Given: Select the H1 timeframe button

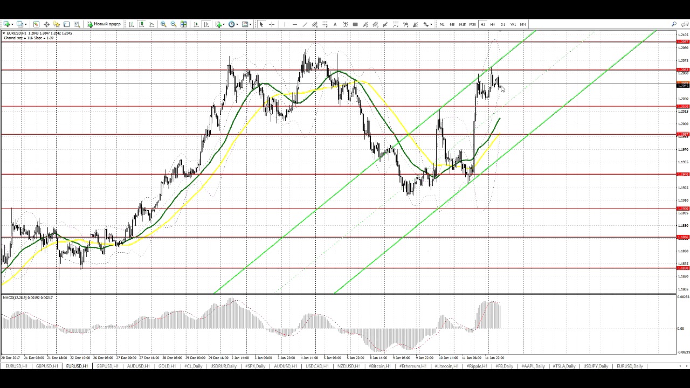Looking at the screenshot, I should pos(482,24).
